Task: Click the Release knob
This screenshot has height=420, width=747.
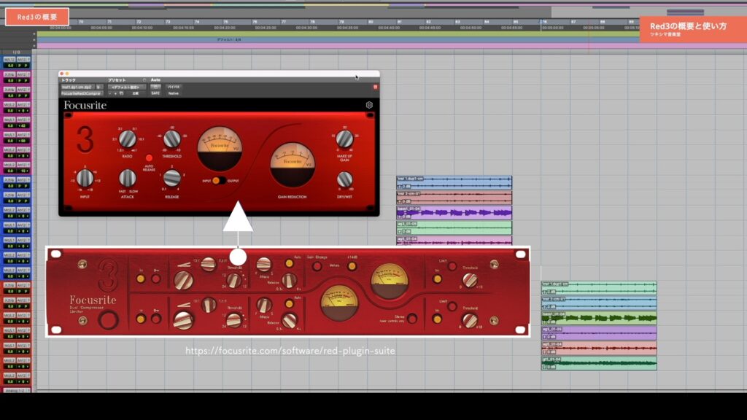Action: point(172,178)
